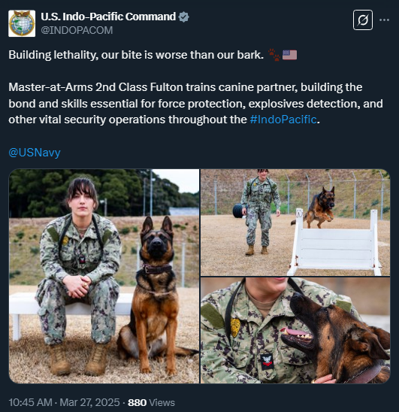Click the verified badge beside the account name
Screen dimensions: 399x412
[x=183, y=17]
